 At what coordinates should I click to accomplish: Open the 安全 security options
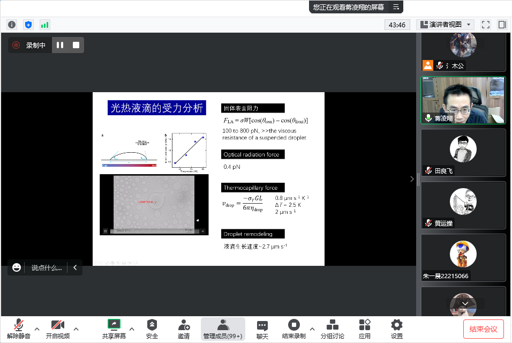152,329
